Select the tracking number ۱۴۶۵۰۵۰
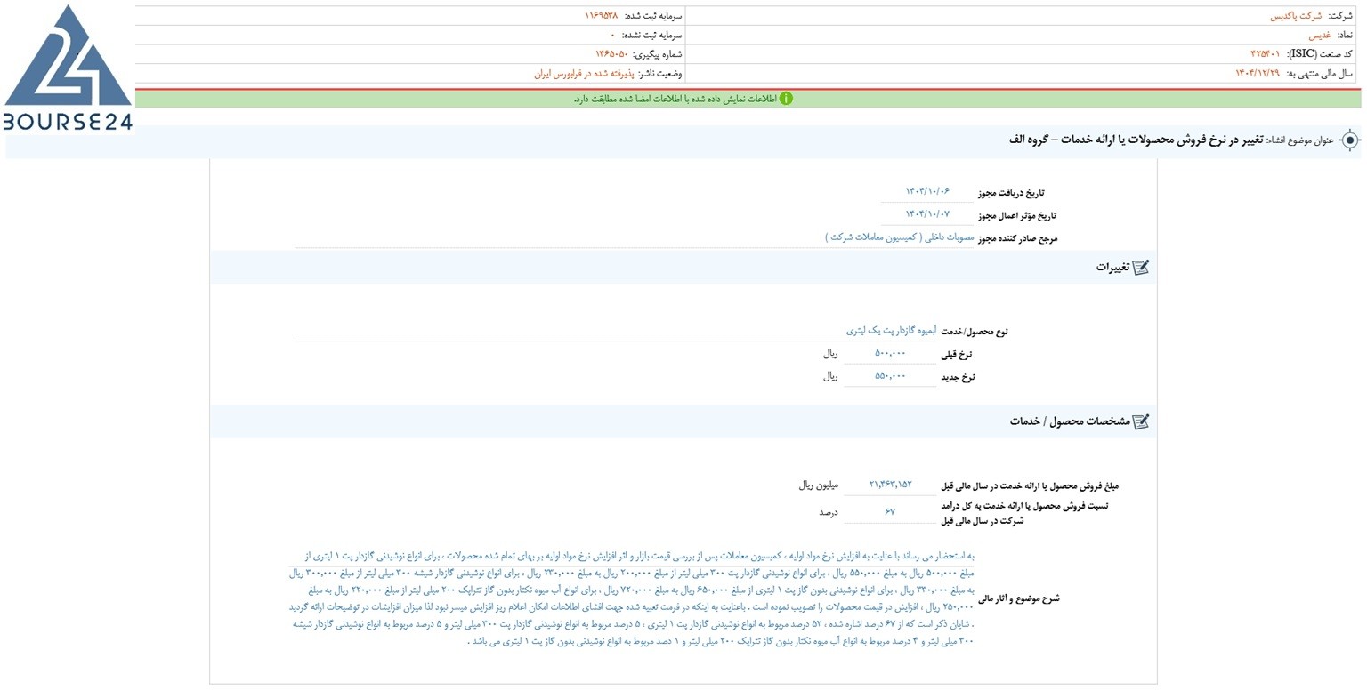 (611, 54)
